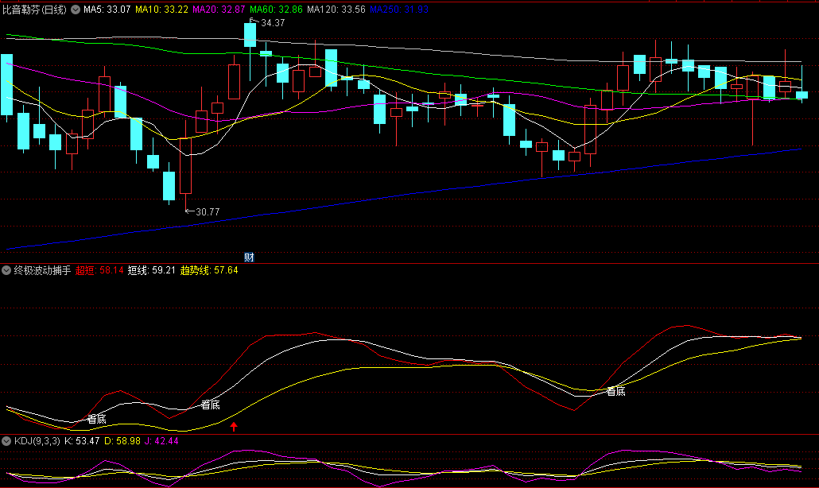This screenshot has width=819, height=488.
Task: Click the MA120: 33.56 label
Action: (336, 10)
